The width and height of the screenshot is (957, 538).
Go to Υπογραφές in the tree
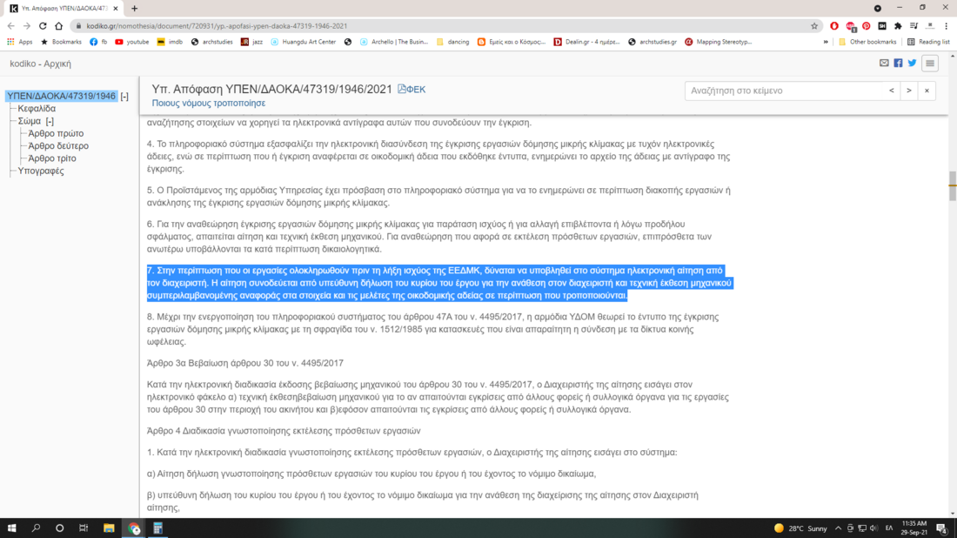pos(41,171)
